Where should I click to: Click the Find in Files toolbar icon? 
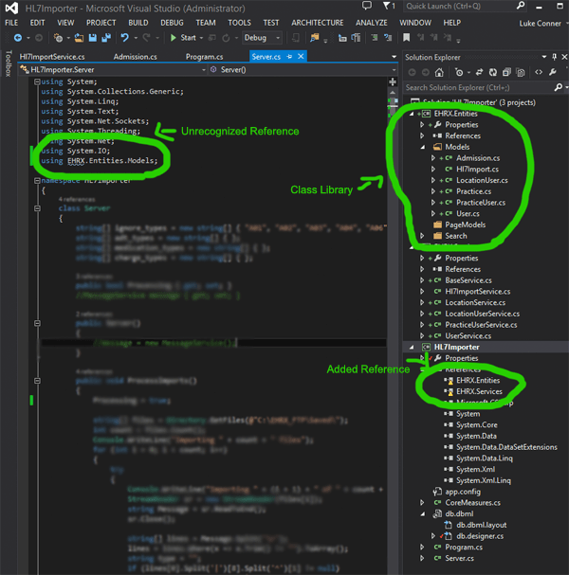pyautogui.click(x=315, y=38)
